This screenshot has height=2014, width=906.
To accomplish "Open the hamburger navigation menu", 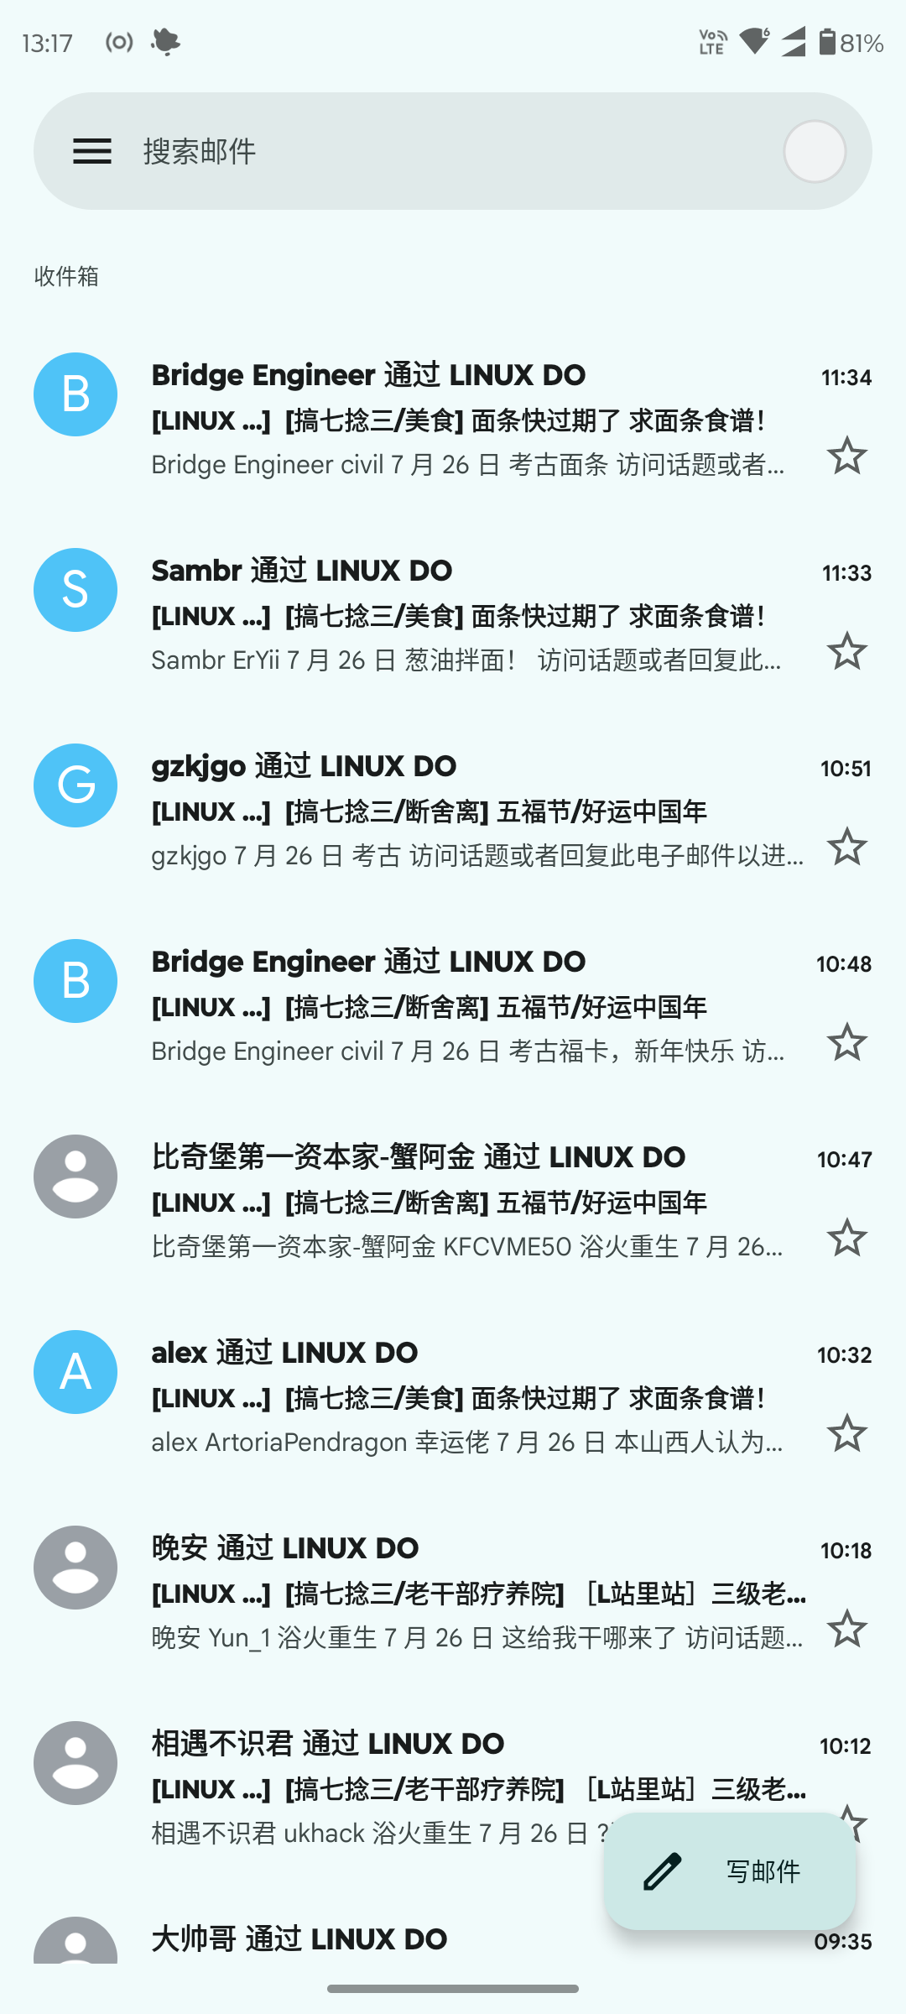I will pos(92,151).
